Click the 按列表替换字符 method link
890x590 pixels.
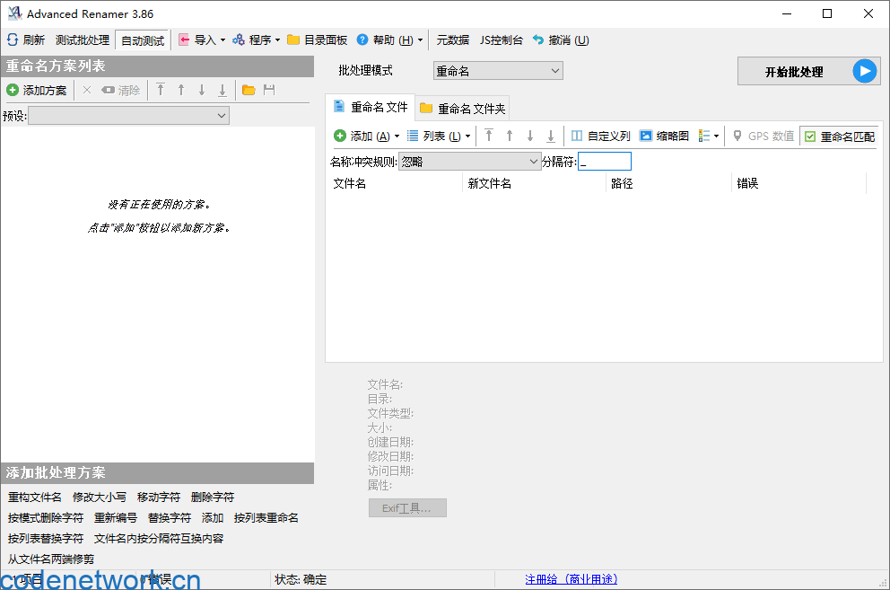46,538
